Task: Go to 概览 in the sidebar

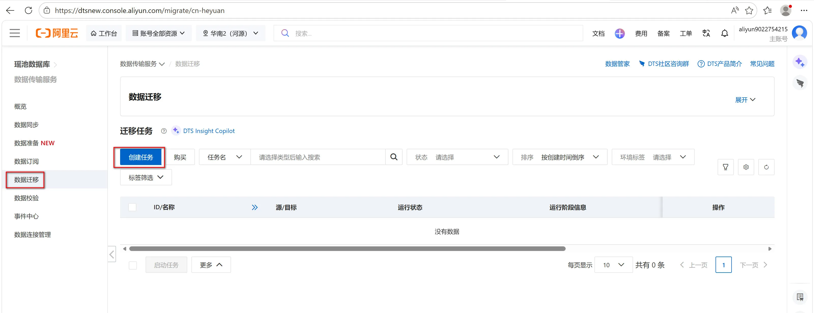Action: (21, 107)
